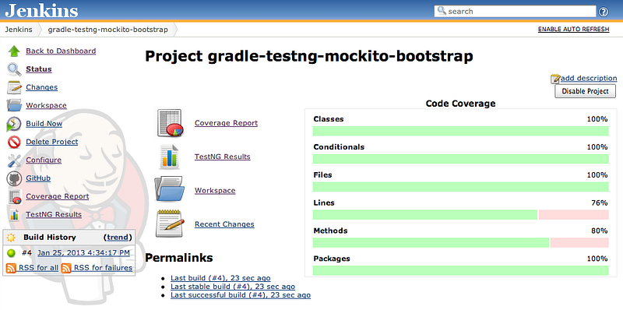Click the Build History sun weather icon

pos(11,238)
